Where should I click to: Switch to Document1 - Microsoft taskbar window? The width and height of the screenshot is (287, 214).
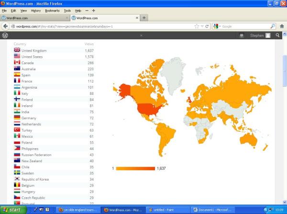click(x=213, y=210)
